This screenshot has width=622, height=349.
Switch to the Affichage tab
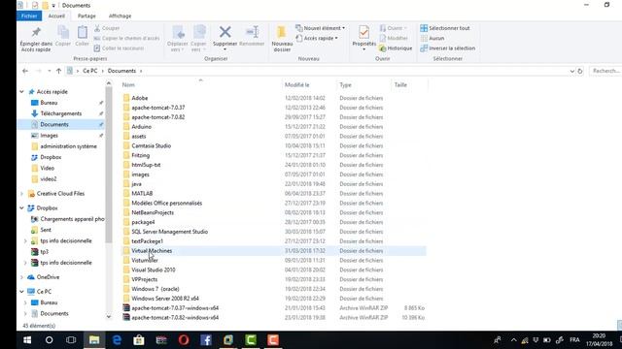(120, 16)
